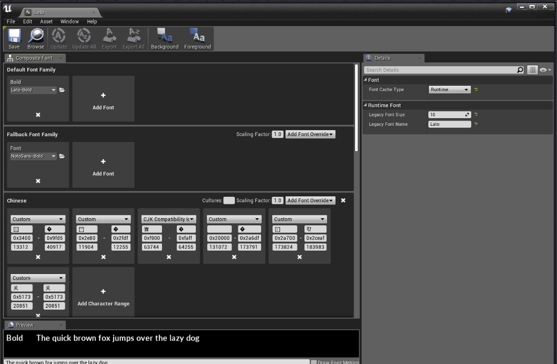Open the Asset menu
Screen dimensions: 557x364
click(46, 21)
